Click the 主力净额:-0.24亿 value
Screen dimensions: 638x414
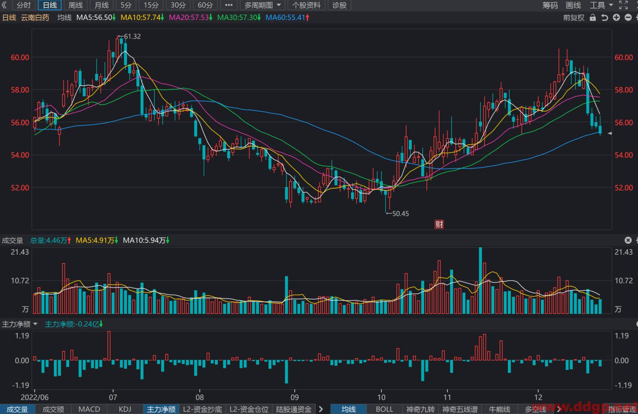click(x=74, y=324)
